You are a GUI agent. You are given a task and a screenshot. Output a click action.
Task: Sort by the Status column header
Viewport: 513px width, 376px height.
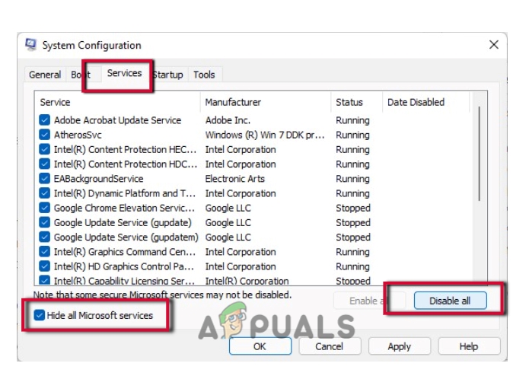click(357, 102)
